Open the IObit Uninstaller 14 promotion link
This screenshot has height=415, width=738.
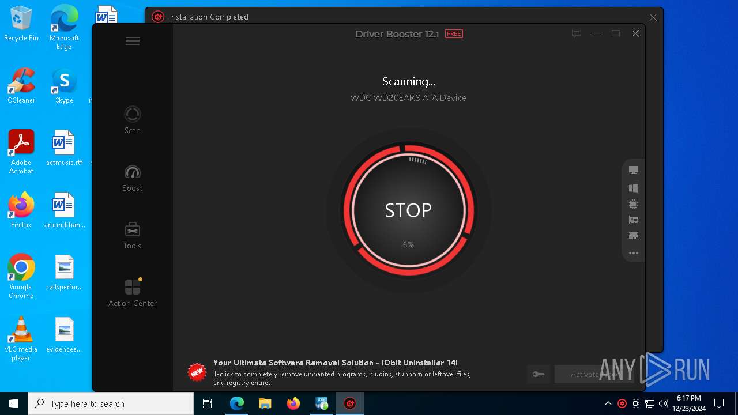pyautogui.click(x=335, y=363)
